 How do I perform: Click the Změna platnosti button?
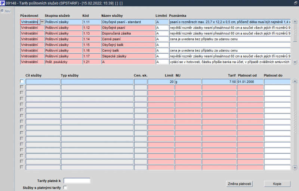click(239, 184)
